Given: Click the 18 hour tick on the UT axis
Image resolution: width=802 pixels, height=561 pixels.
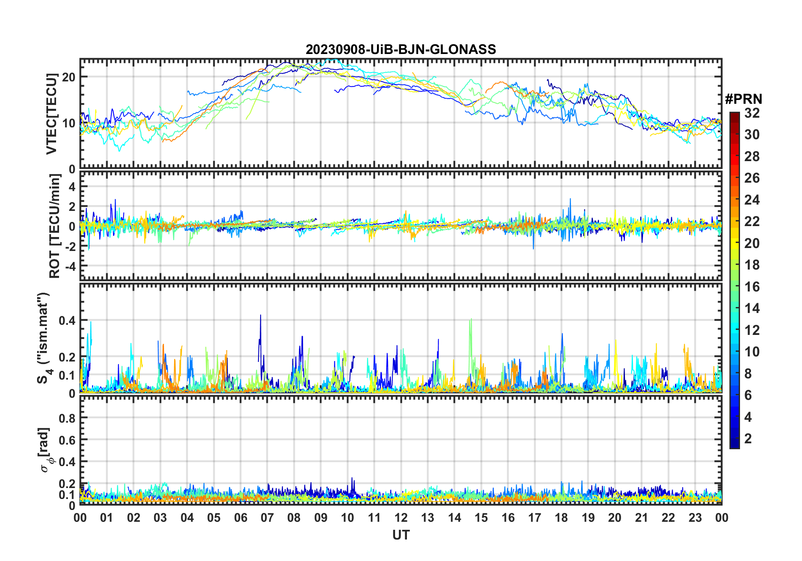Looking at the screenshot, I should (561, 518).
